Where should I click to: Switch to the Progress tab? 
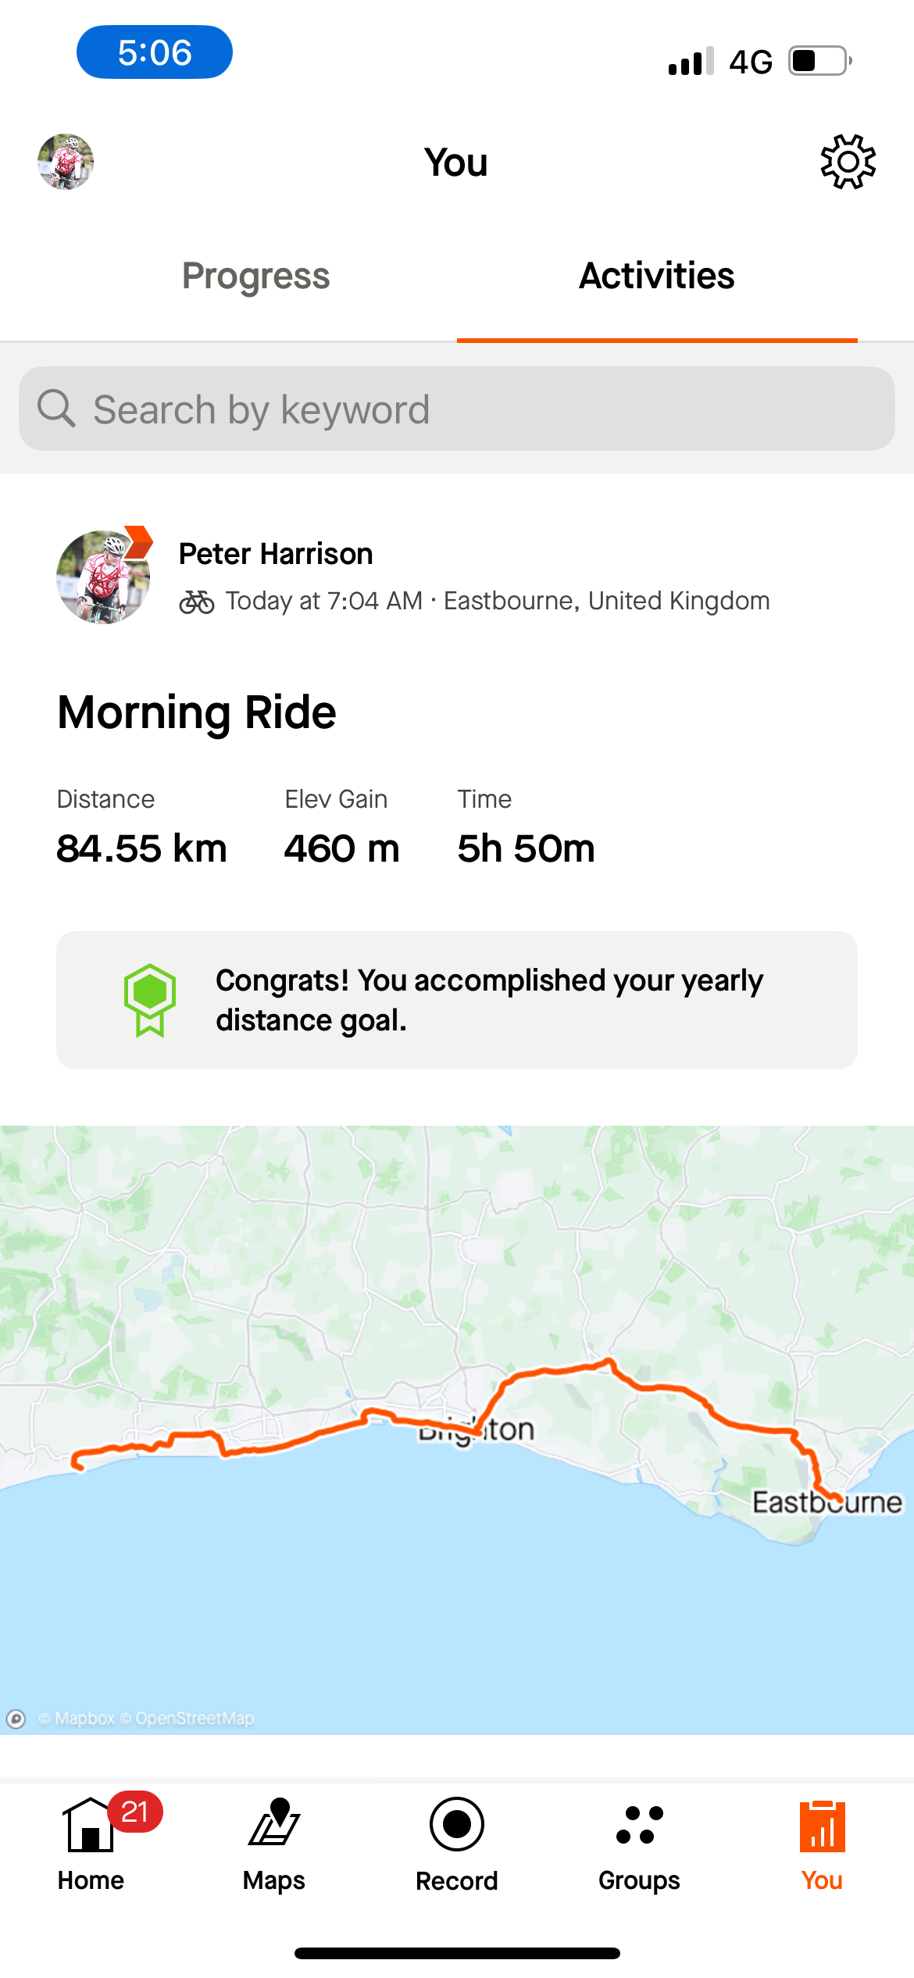(255, 276)
